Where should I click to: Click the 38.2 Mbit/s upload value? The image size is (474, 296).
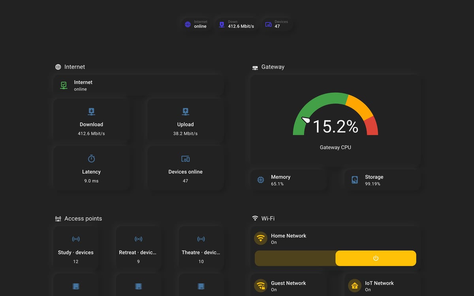point(185,133)
